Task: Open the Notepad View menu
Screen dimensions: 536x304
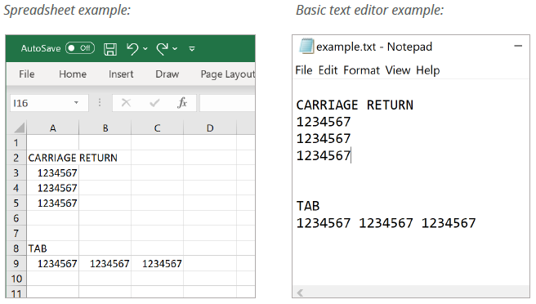Action: [398, 70]
